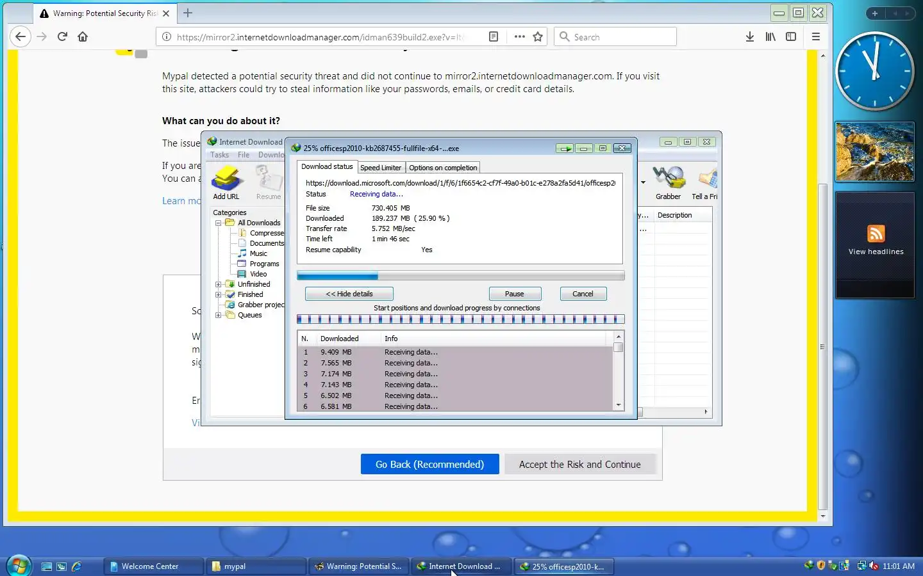Open the dropdown arrow left of Grabber
923x576 pixels.
(x=643, y=182)
